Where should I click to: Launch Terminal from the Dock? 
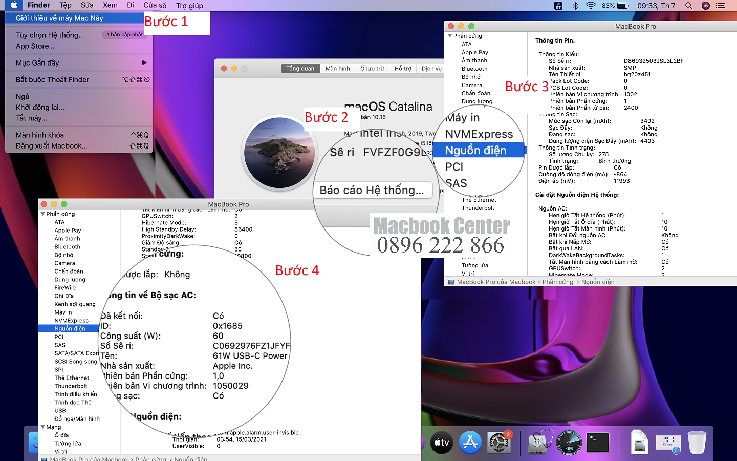[x=598, y=442]
